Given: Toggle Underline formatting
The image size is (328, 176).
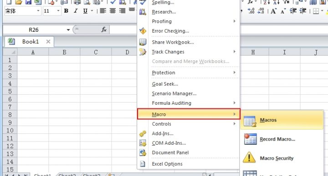Looking at the screenshot, I should click(85, 11).
